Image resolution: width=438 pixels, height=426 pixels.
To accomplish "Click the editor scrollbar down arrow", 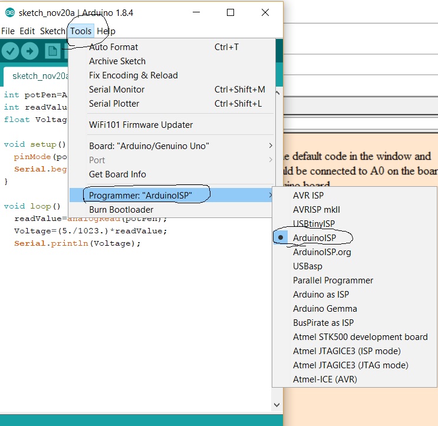I will [277, 405].
